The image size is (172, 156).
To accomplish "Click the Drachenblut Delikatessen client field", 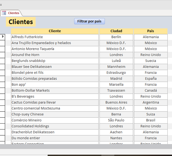I will point(55,132).
